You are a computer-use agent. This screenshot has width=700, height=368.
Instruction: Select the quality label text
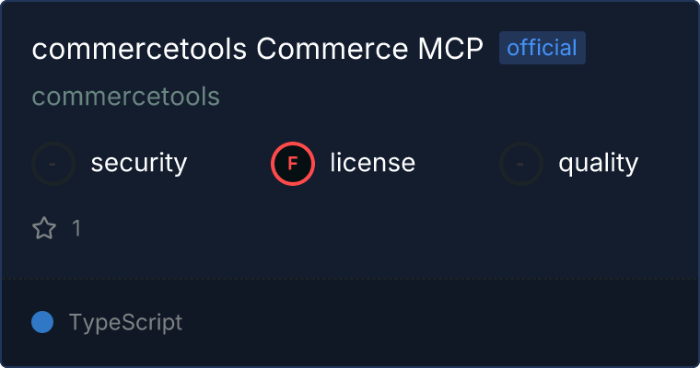598,164
